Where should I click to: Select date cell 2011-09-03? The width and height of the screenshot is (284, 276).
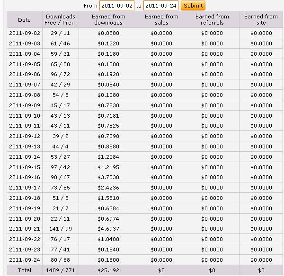click(x=25, y=43)
